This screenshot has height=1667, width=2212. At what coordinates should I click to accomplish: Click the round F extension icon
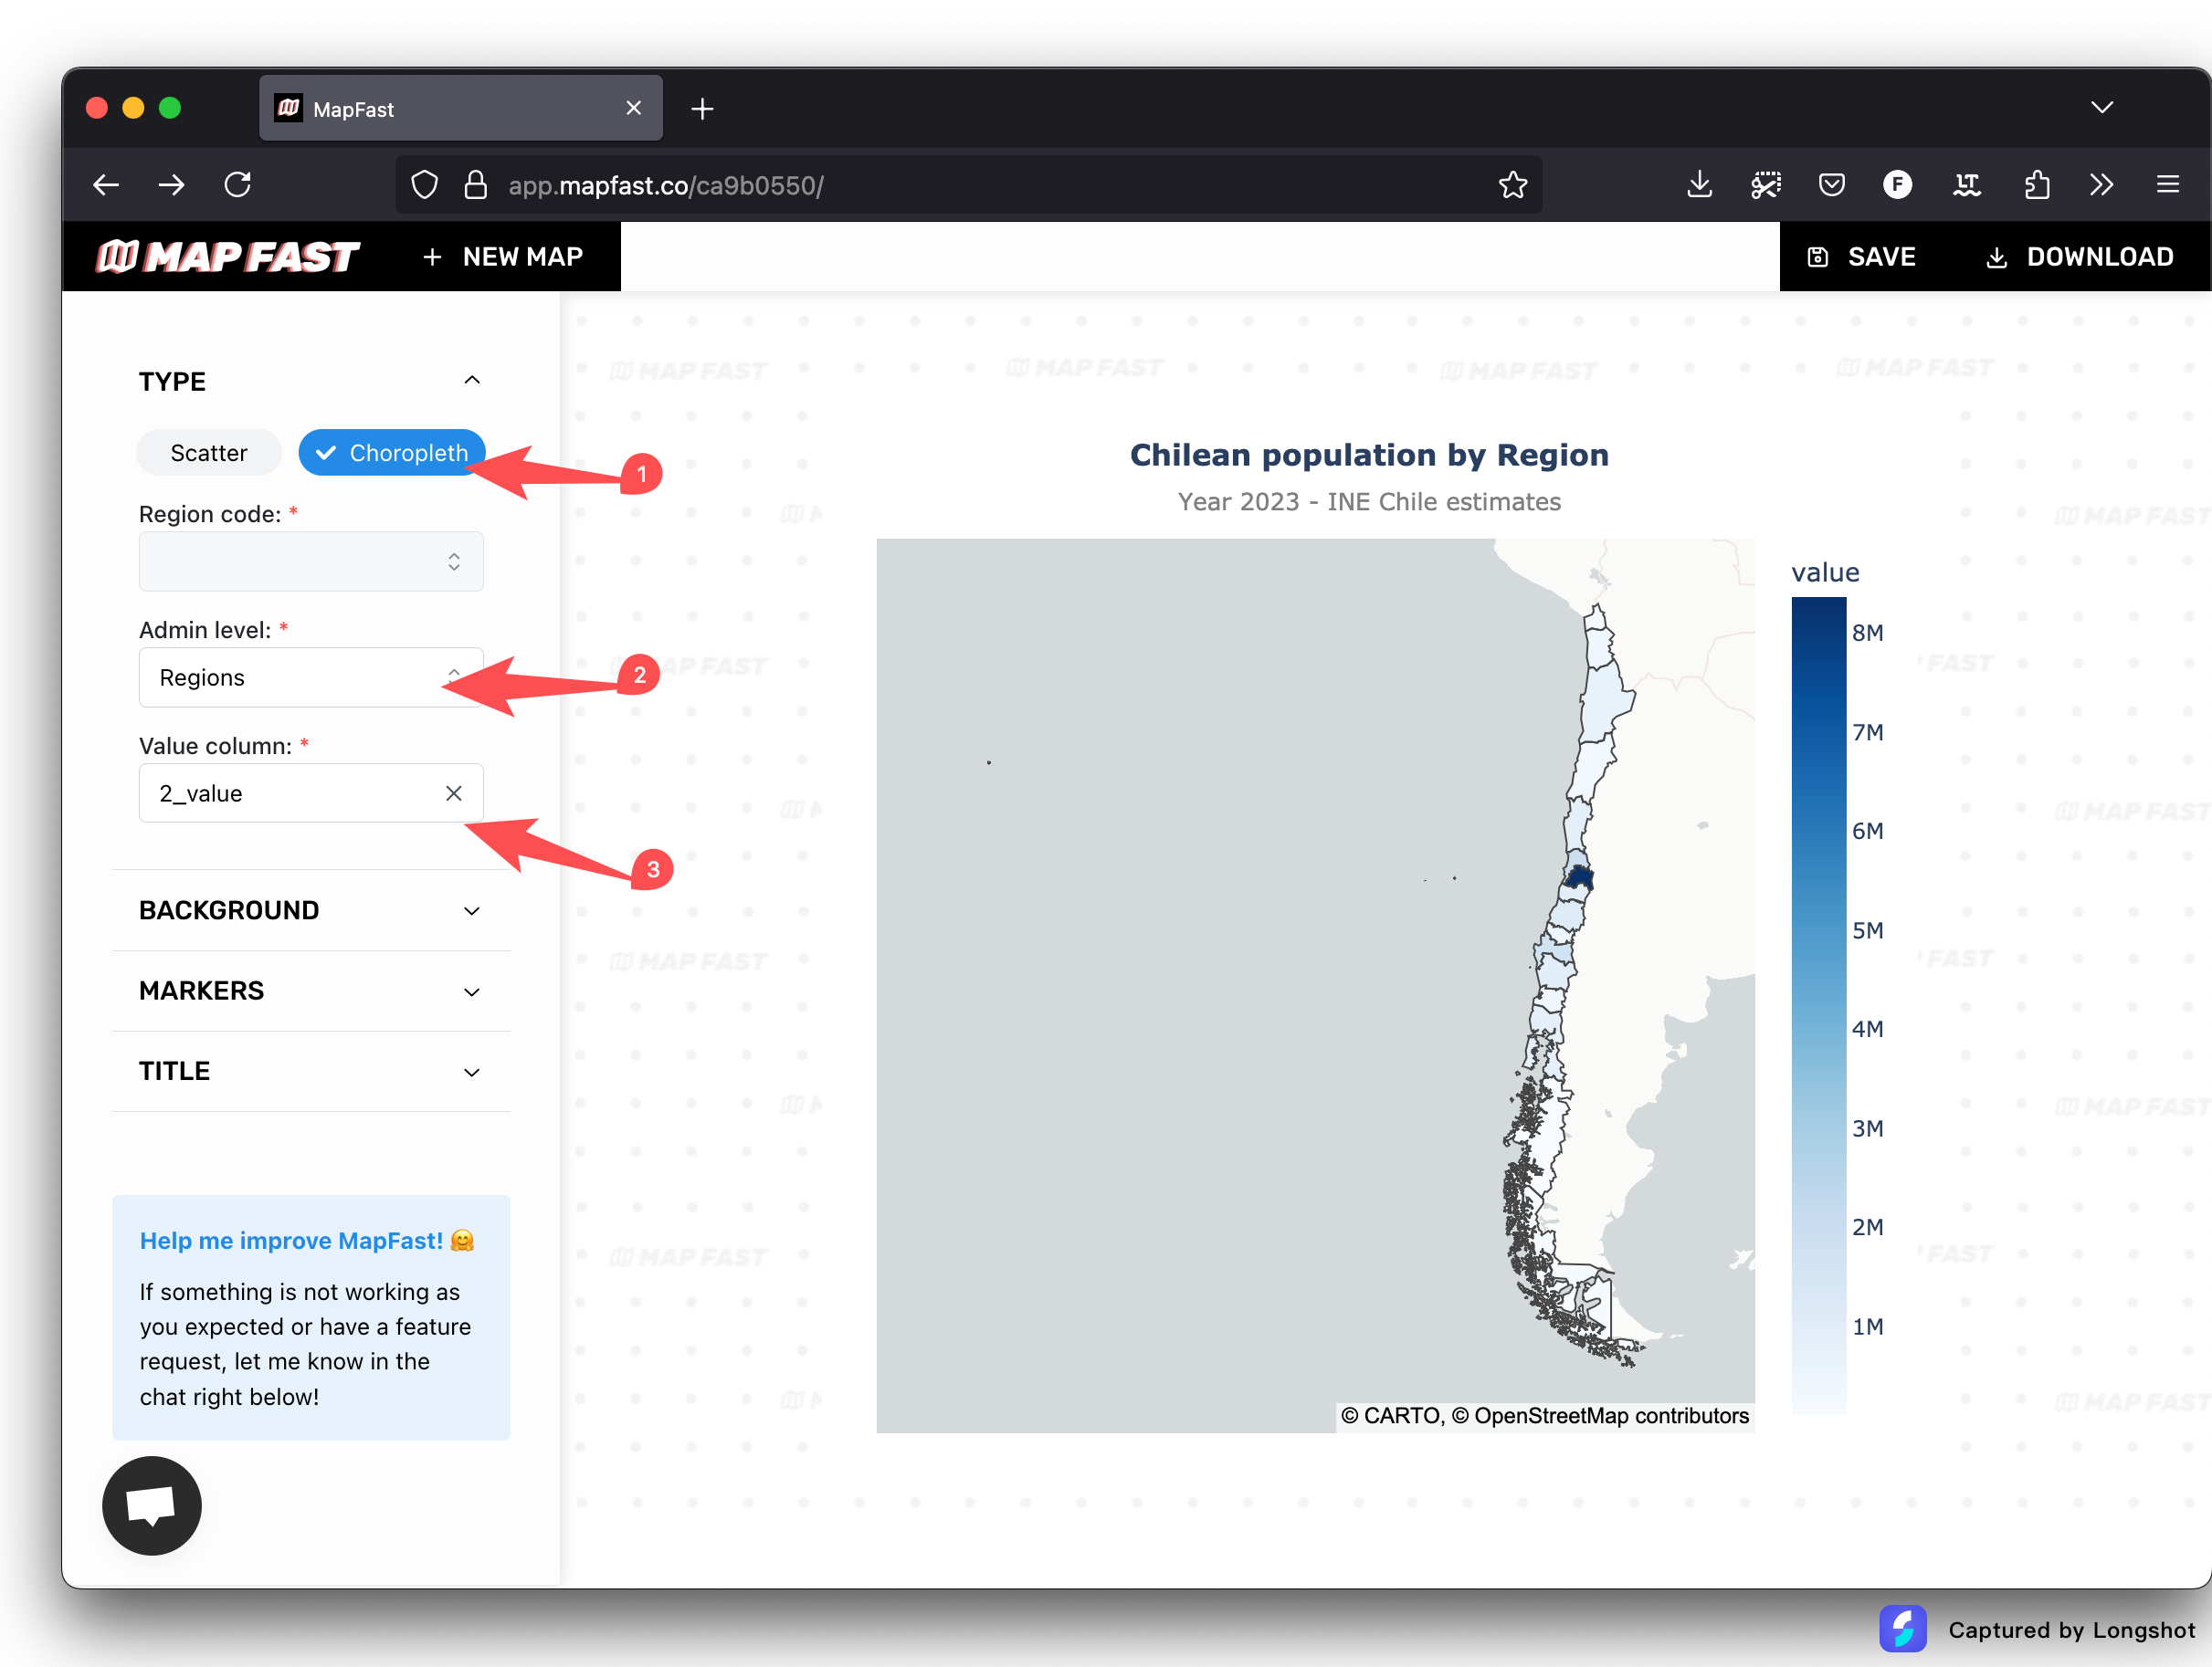point(1897,185)
